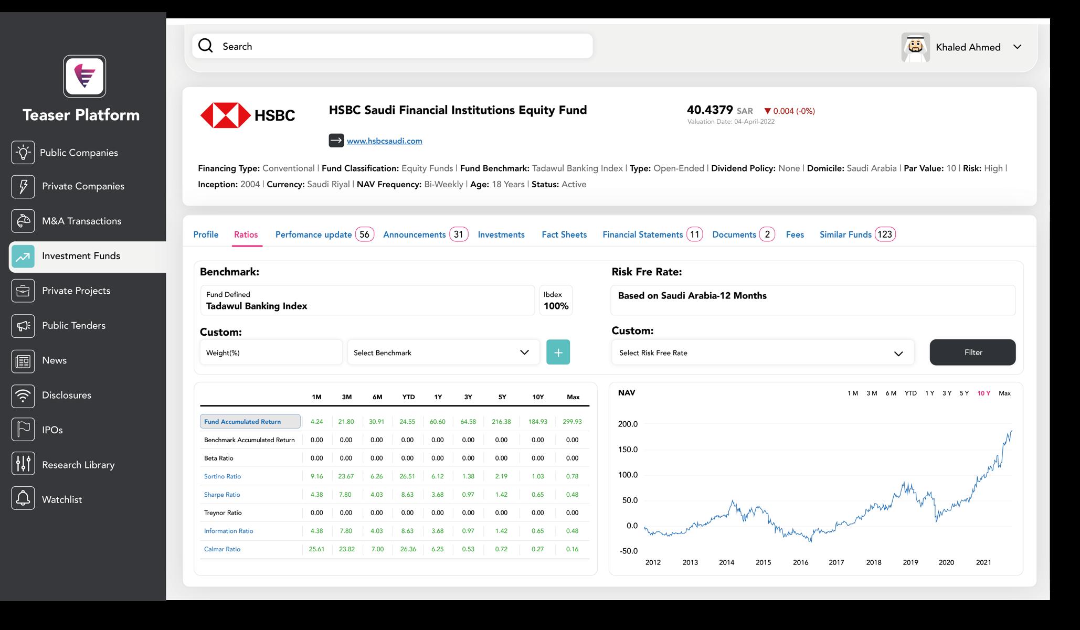Click the Weight(%) input field
The height and width of the screenshot is (630, 1080).
coord(271,353)
